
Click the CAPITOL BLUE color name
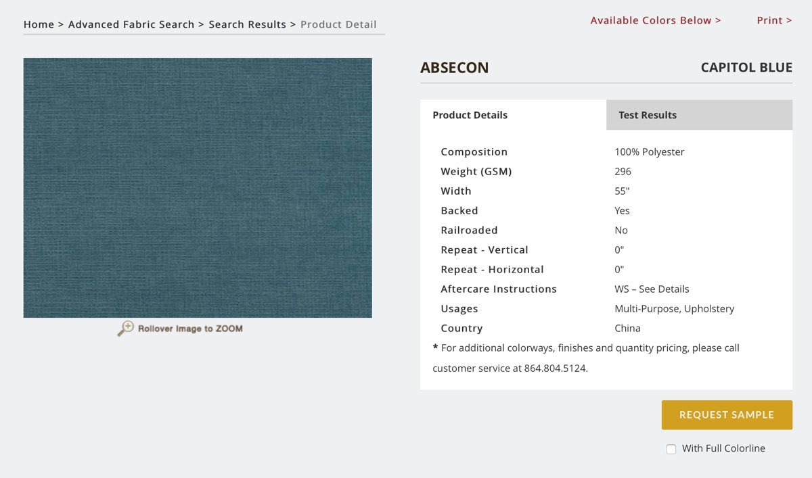click(746, 68)
